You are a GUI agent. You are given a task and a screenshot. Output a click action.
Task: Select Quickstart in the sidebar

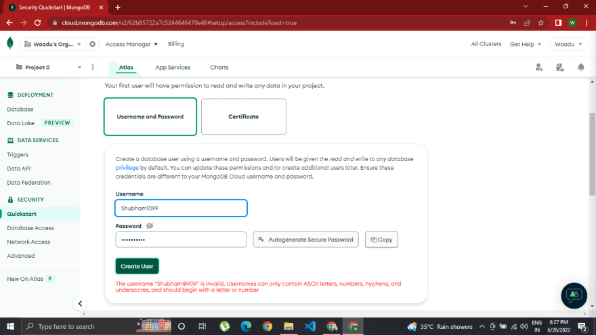pos(40,214)
